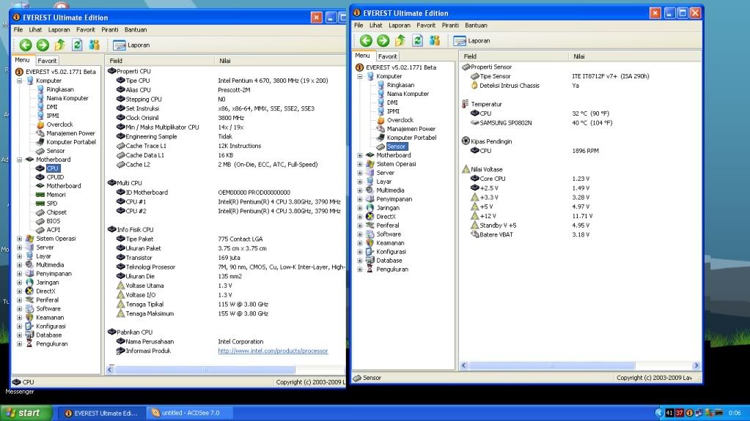Select SPD in left window tree
The image size is (750, 421).
point(51,203)
